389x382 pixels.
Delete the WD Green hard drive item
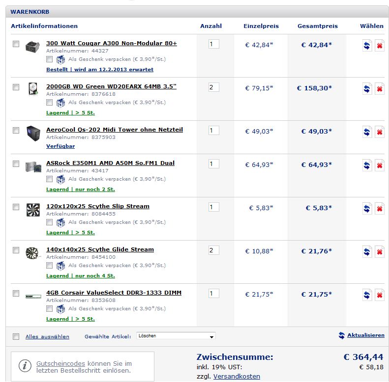(x=380, y=89)
